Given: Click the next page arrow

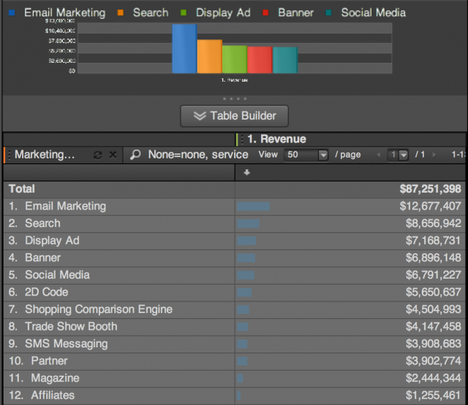Looking at the screenshot, I should [434, 155].
